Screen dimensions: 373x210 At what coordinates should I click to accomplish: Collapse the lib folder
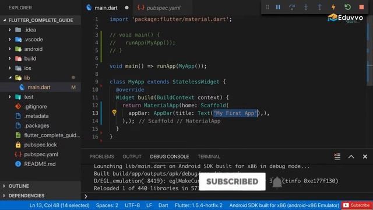[x=10, y=78]
